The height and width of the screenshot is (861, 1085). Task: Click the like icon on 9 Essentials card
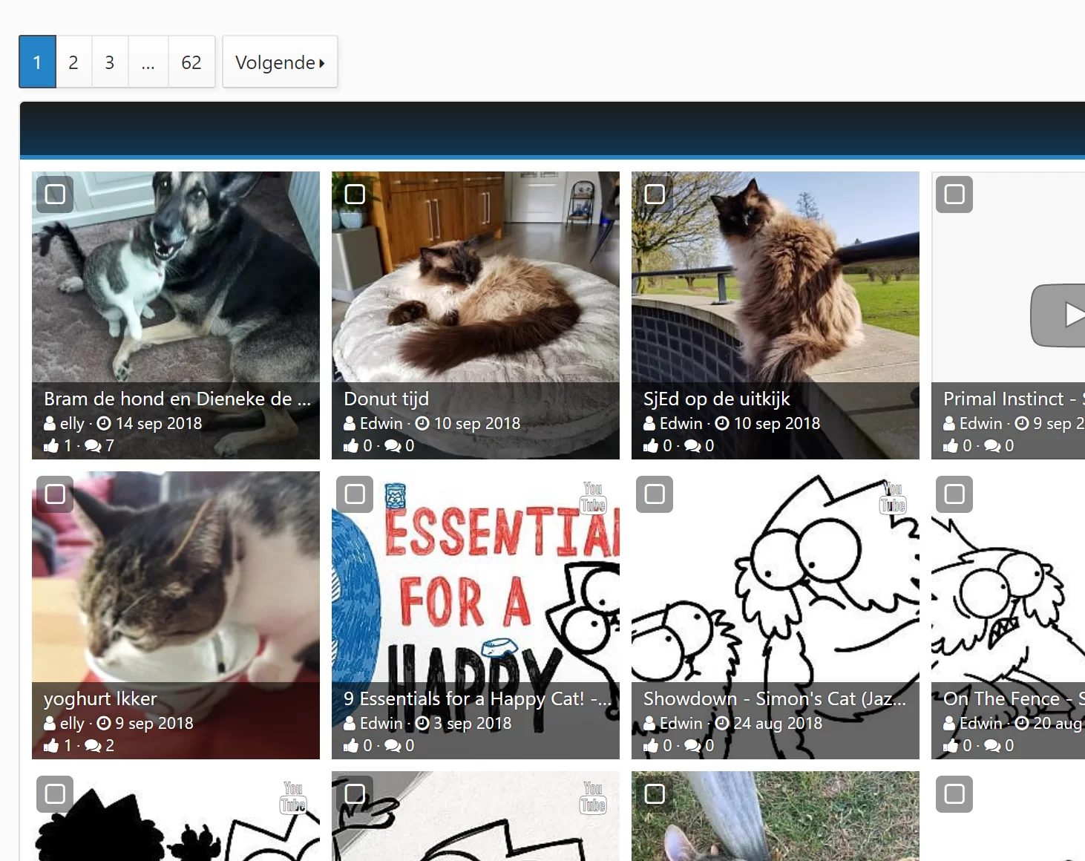(x=351, y=745)
